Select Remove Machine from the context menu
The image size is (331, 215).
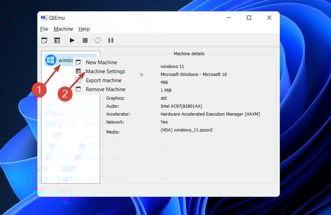[x=106, y=89]
